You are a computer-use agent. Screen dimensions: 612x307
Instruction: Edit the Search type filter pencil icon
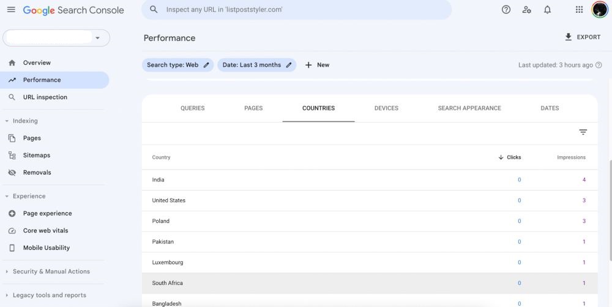(206, 65)
